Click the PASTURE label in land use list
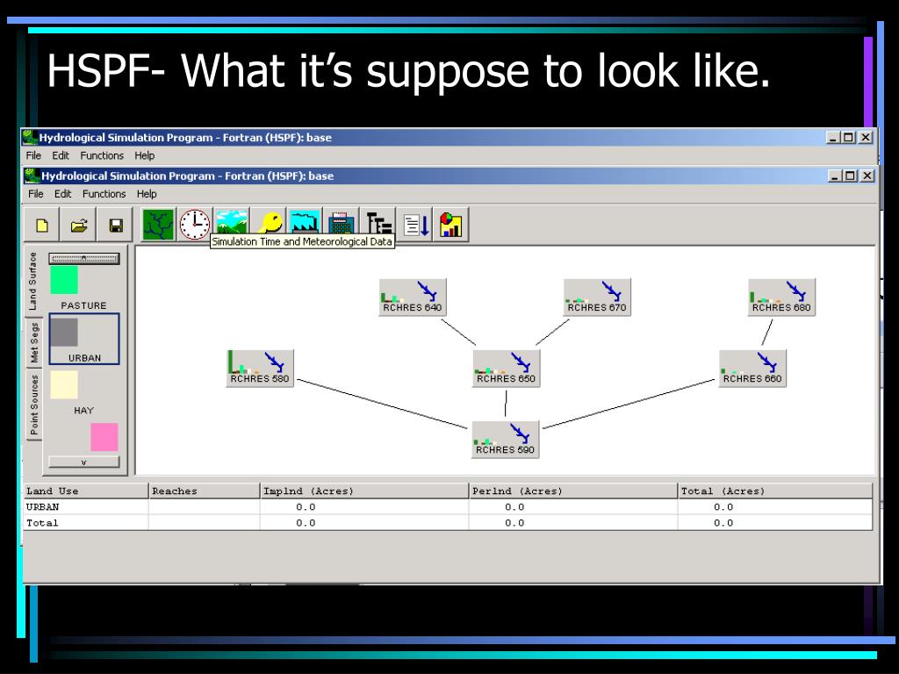This screenshot has width=899, height=674. 83,305
